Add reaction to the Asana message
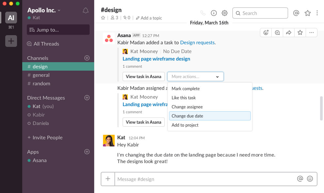Viewport: 324px width, 193px height. 266,33
